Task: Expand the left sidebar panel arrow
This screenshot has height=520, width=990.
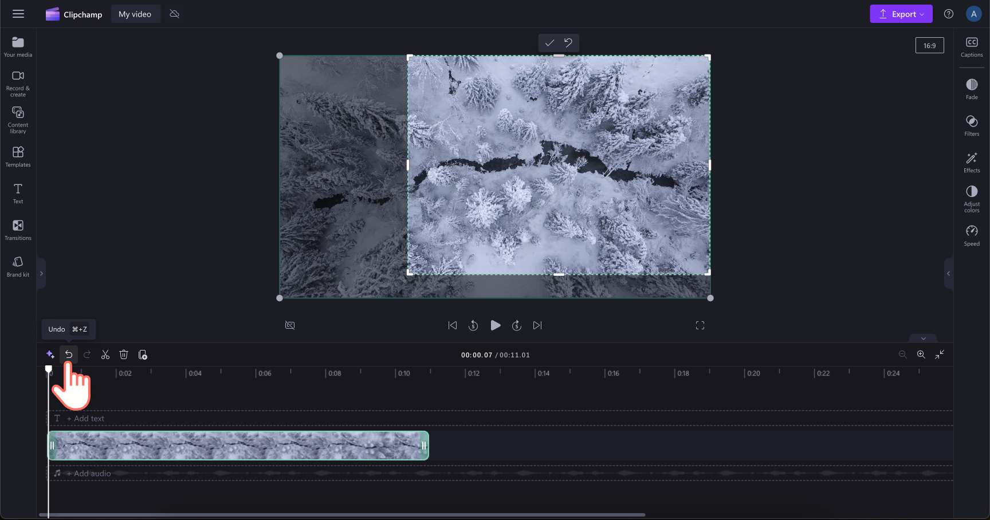Action: pos(41,274)
